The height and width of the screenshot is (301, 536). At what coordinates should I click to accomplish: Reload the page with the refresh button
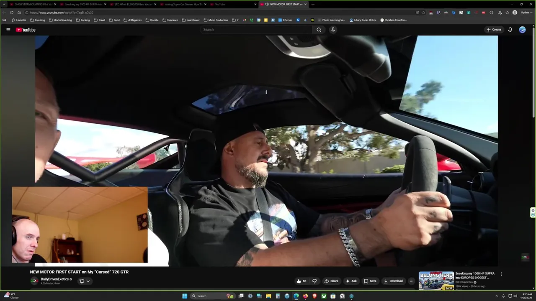coord(11,13)
